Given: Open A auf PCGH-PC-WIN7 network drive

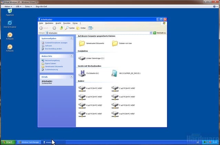Looking at the screenshot, I should (90, 89).
